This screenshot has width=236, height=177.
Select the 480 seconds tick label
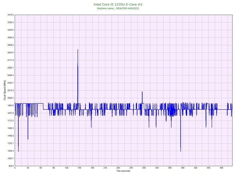point(222,168)
